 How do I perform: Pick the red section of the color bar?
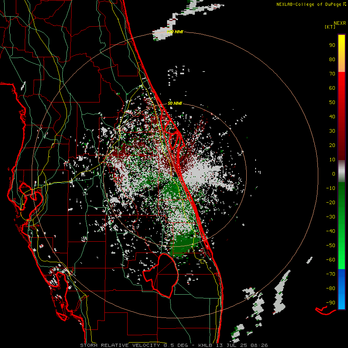341,116
